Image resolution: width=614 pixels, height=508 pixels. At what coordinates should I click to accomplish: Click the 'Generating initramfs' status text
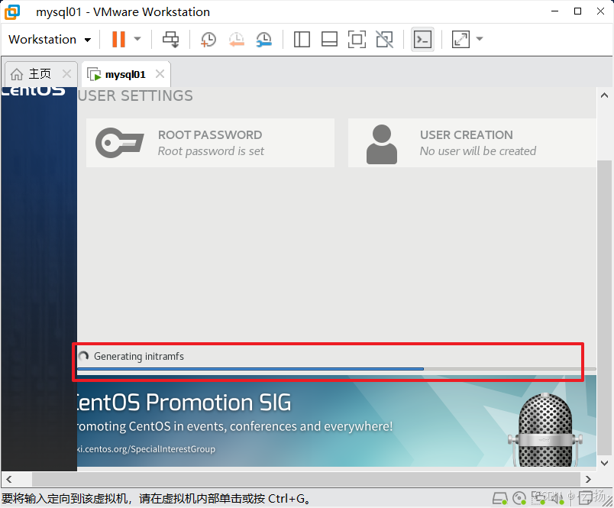point(139,357)
